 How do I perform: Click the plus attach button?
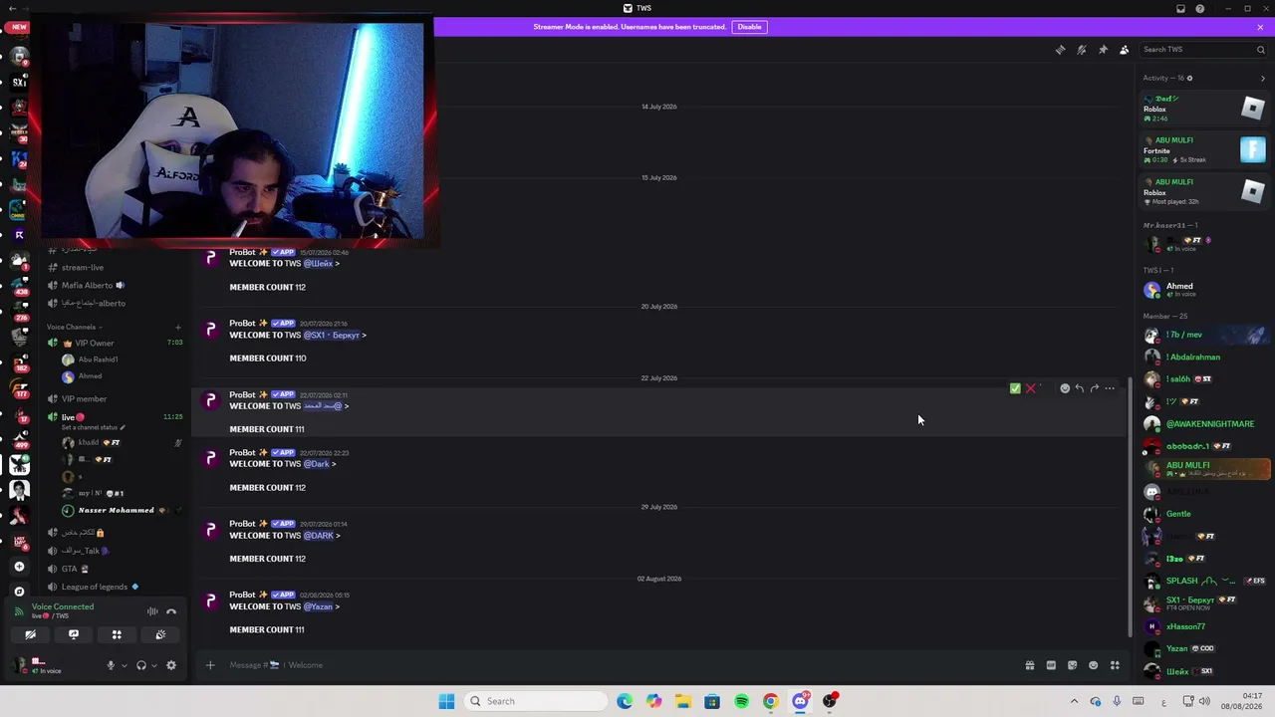click(x=210, y=665)
